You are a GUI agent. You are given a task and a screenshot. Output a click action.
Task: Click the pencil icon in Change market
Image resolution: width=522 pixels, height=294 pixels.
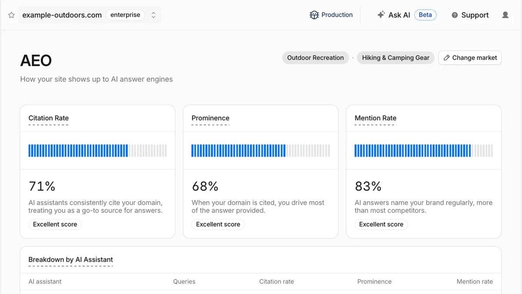446,57
